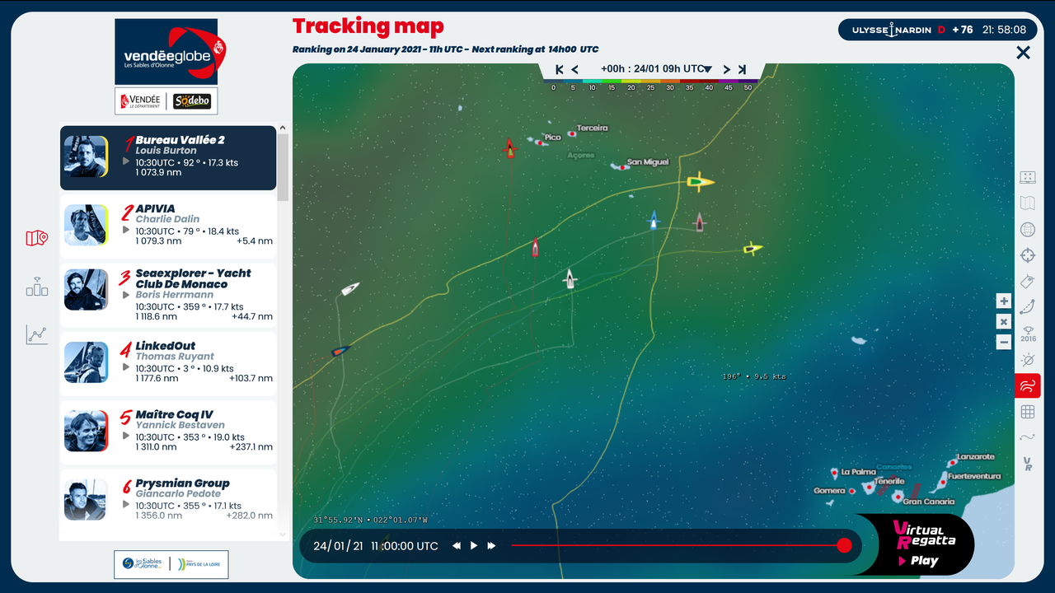Screen dimensions: 1055x593
Task: Toggle boat name tags icon
Action: click(x=1028, y=282)
